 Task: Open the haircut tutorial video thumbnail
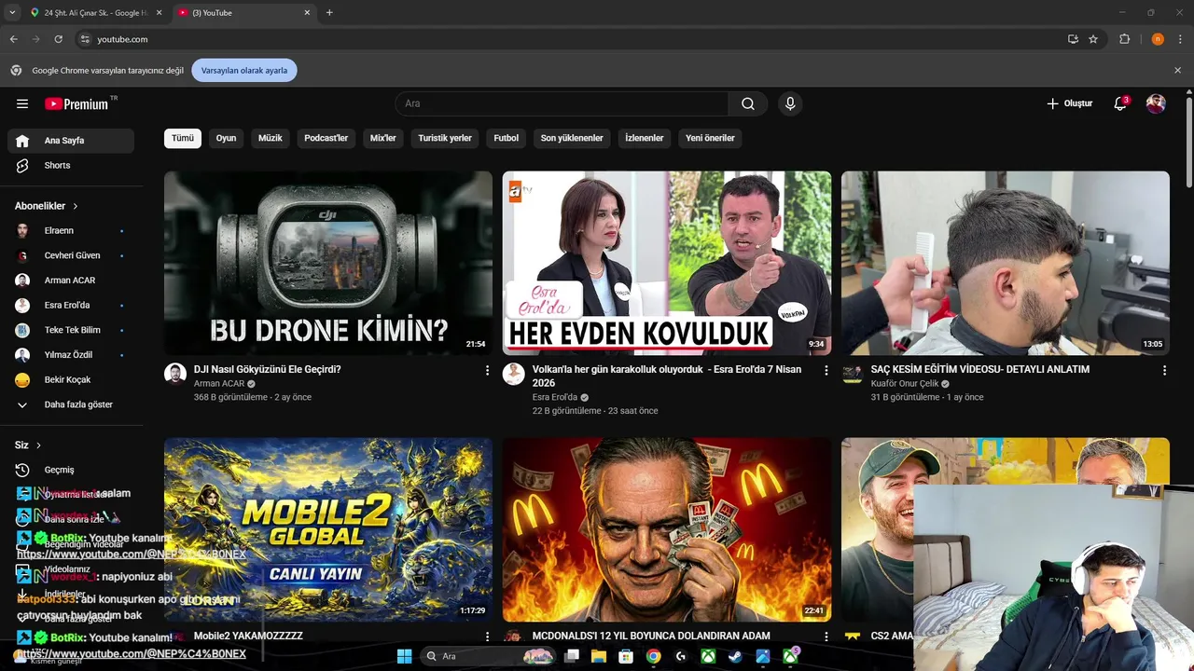(x=1005, y=263)
